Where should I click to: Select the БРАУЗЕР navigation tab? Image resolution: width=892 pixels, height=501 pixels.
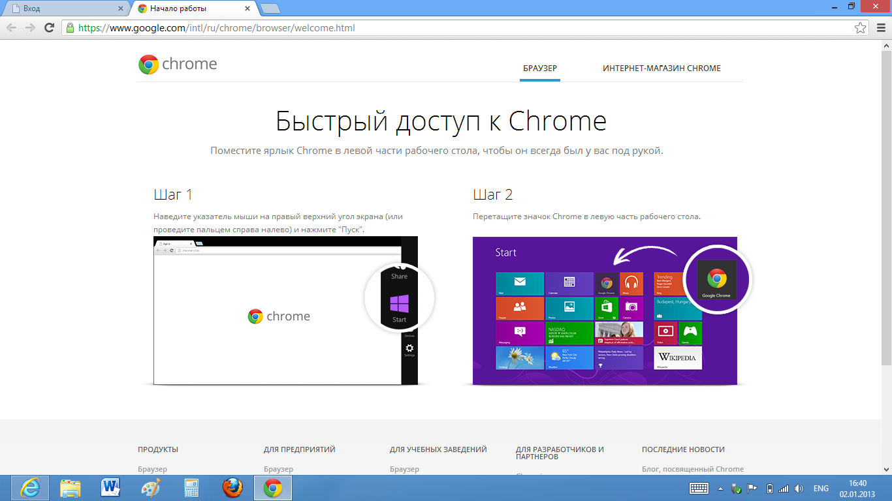pos(540,68)
